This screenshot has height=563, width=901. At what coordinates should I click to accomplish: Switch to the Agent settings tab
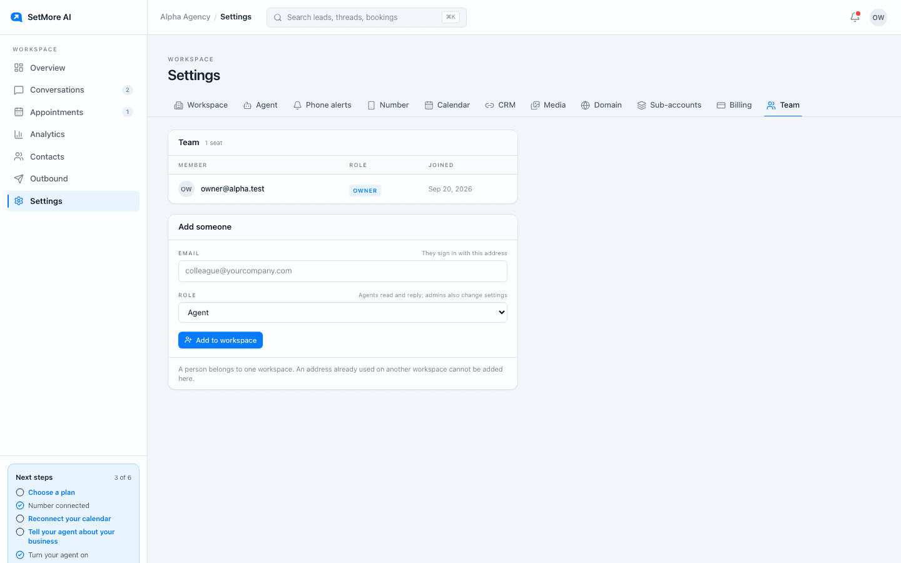pyautogui.click(x=260, y=105)
